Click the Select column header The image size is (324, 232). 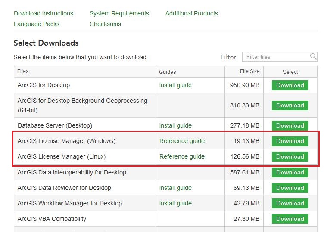click(290, 72)
